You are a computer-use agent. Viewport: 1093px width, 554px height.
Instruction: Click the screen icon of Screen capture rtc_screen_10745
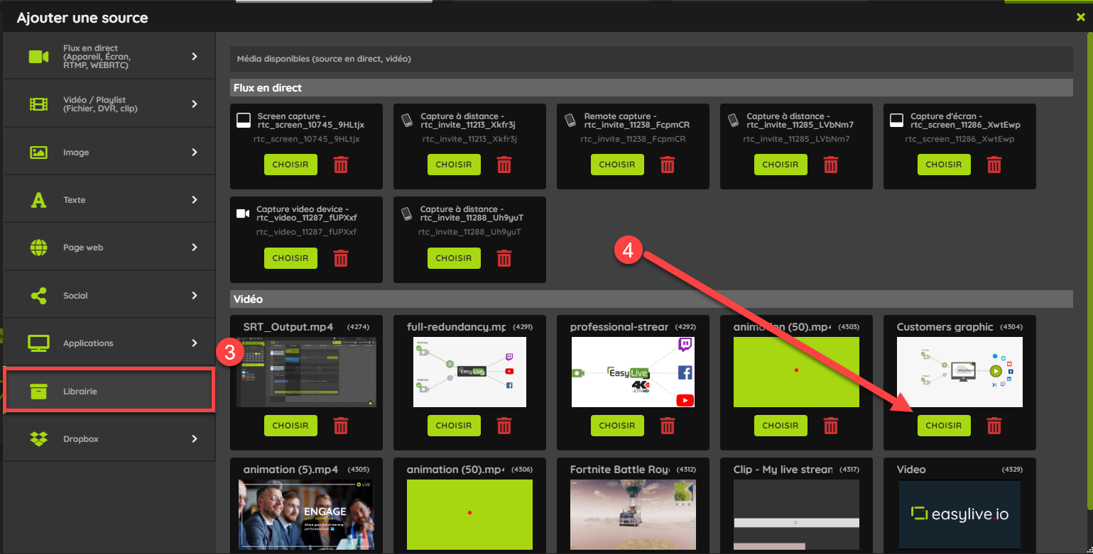click(244, 119)
